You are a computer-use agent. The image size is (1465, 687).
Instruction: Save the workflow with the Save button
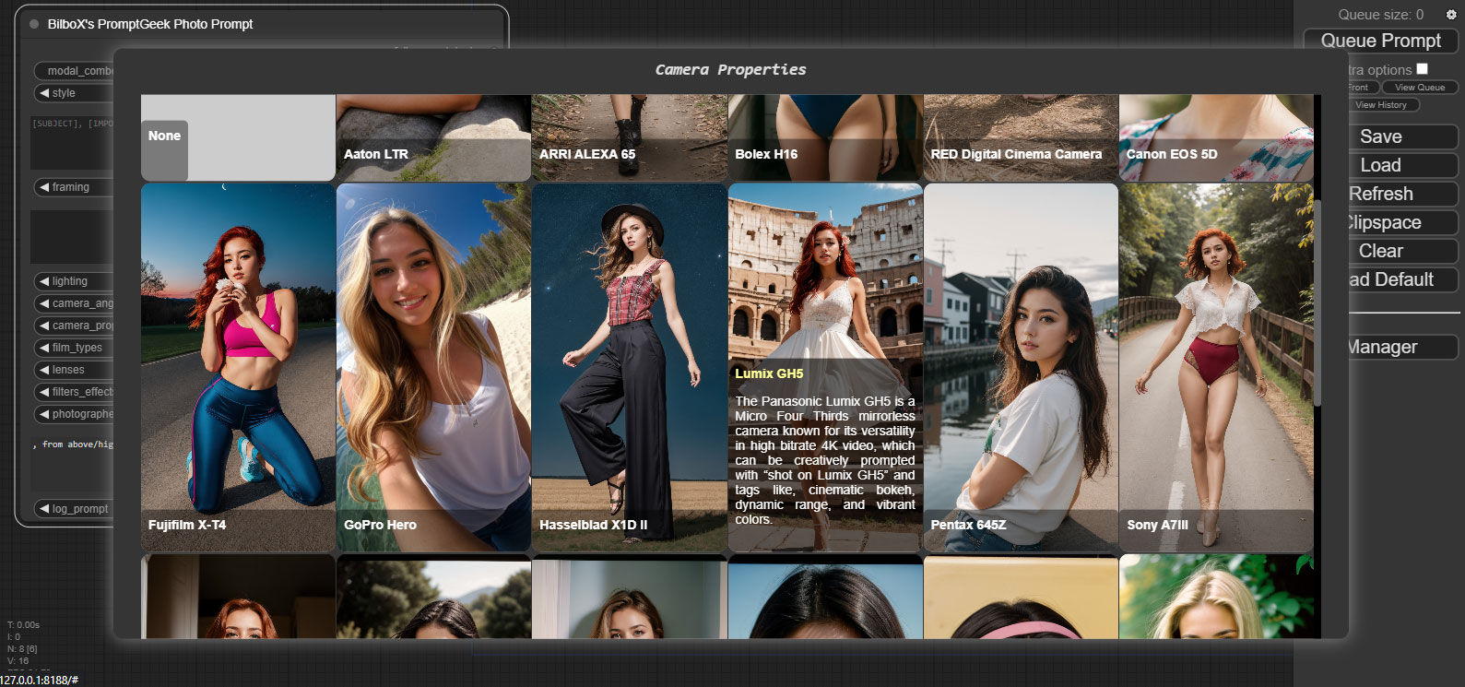tap(1402, 136)
